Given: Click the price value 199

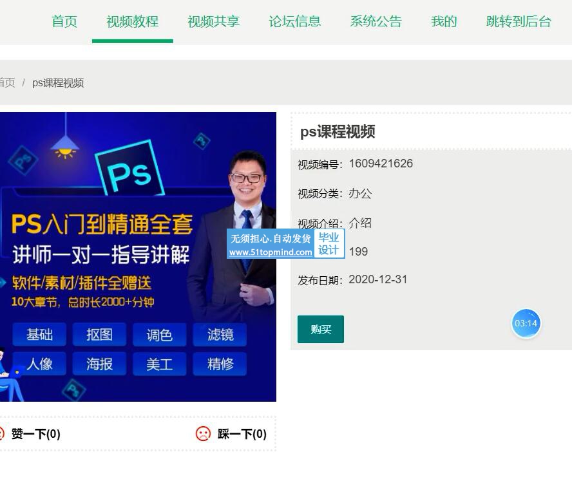Looking at the screenshot, I should pyautogui.click(x=358, y=251).
